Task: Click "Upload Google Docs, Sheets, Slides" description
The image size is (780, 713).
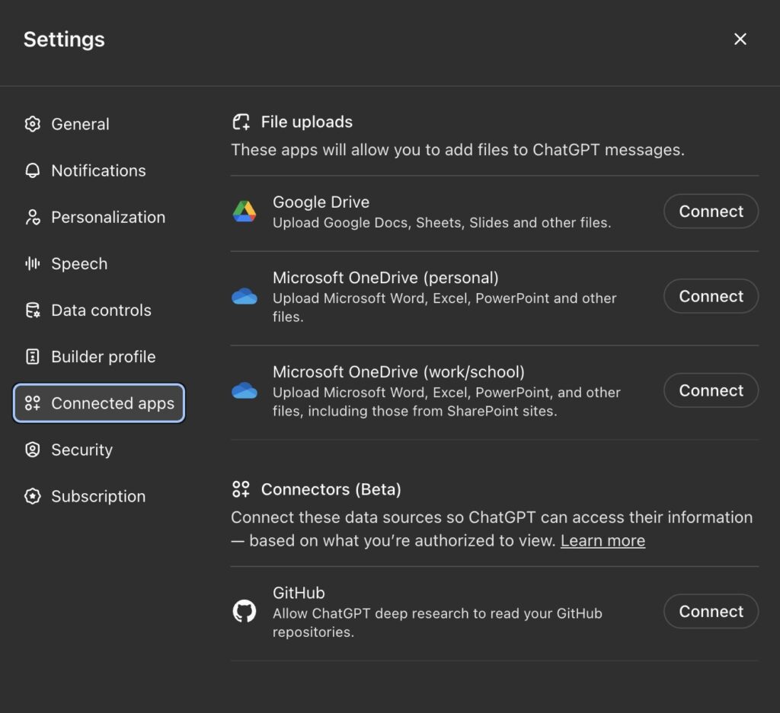Action: tap(442, 223)
